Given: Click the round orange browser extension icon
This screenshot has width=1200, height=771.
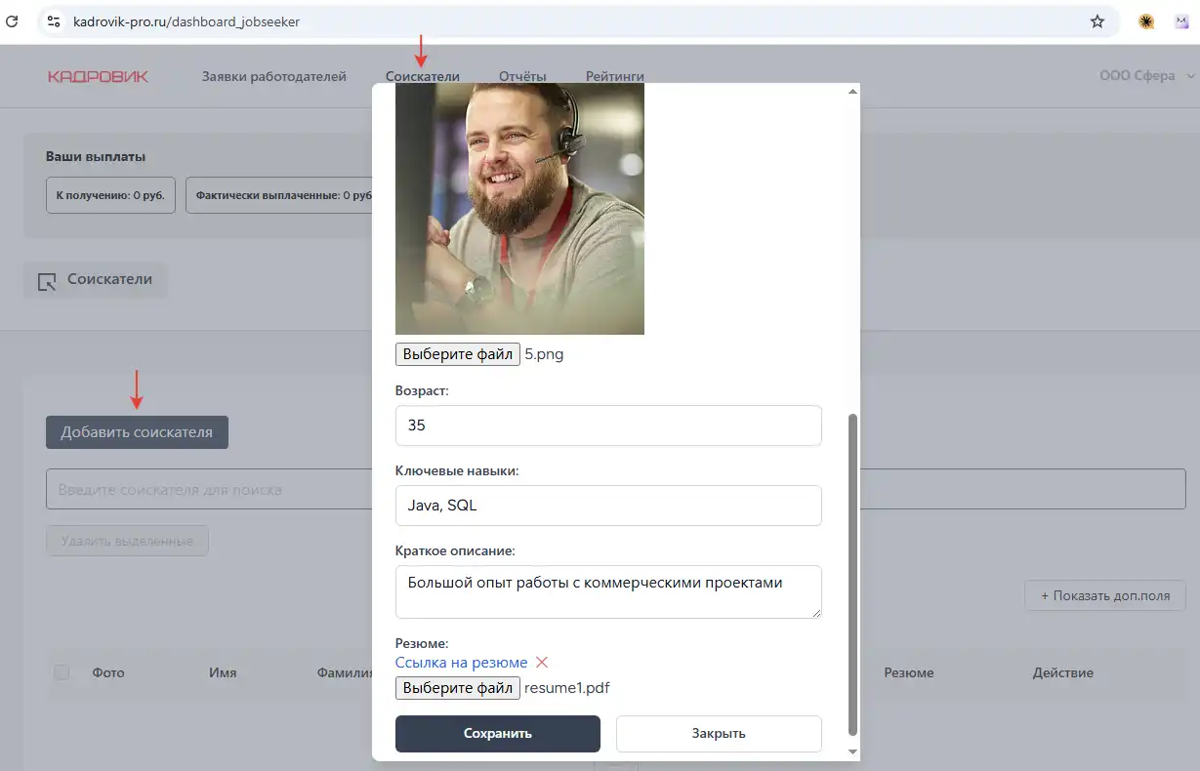Looking at the screenshot, I should 1146,20.
